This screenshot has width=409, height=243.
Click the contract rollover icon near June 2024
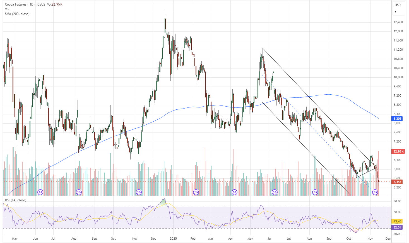tap(40, 192)
